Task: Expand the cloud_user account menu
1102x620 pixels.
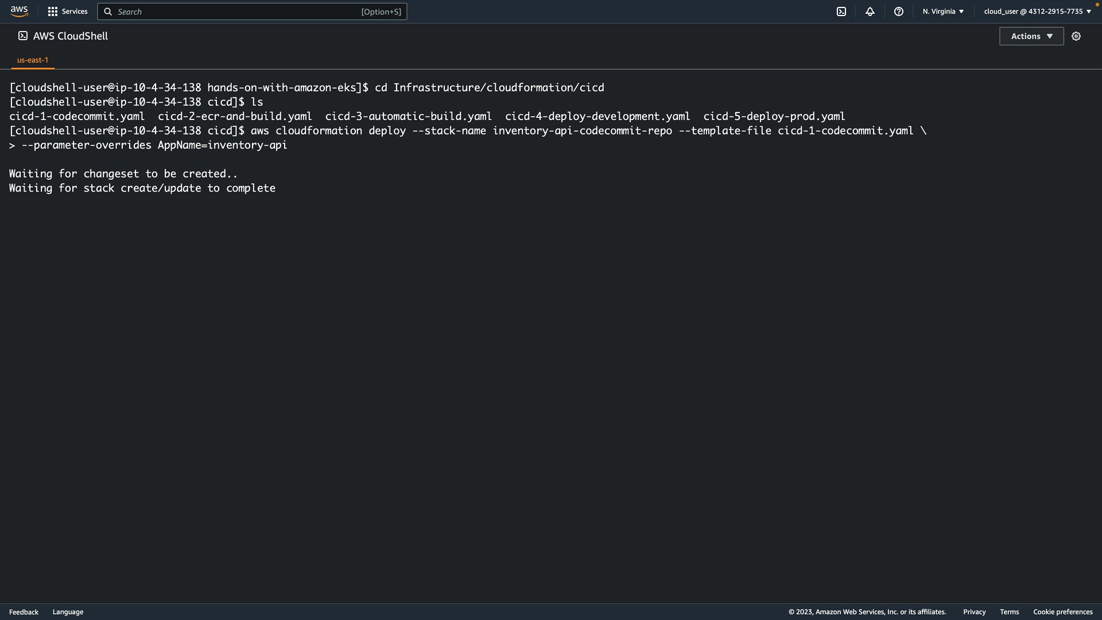Action: coord(1037,11)
